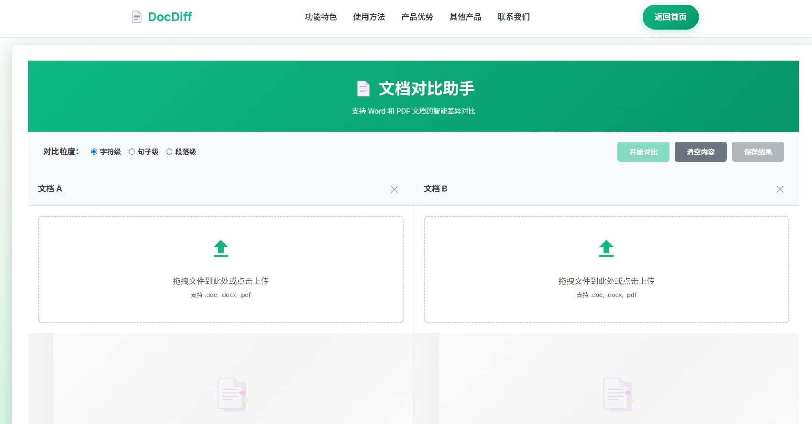Image resolution: width=812 pixels, height=424 pixels.
Task: Click 拖拽文件到此处或点击上传 text in 文档 A
Action: point(221,281)
